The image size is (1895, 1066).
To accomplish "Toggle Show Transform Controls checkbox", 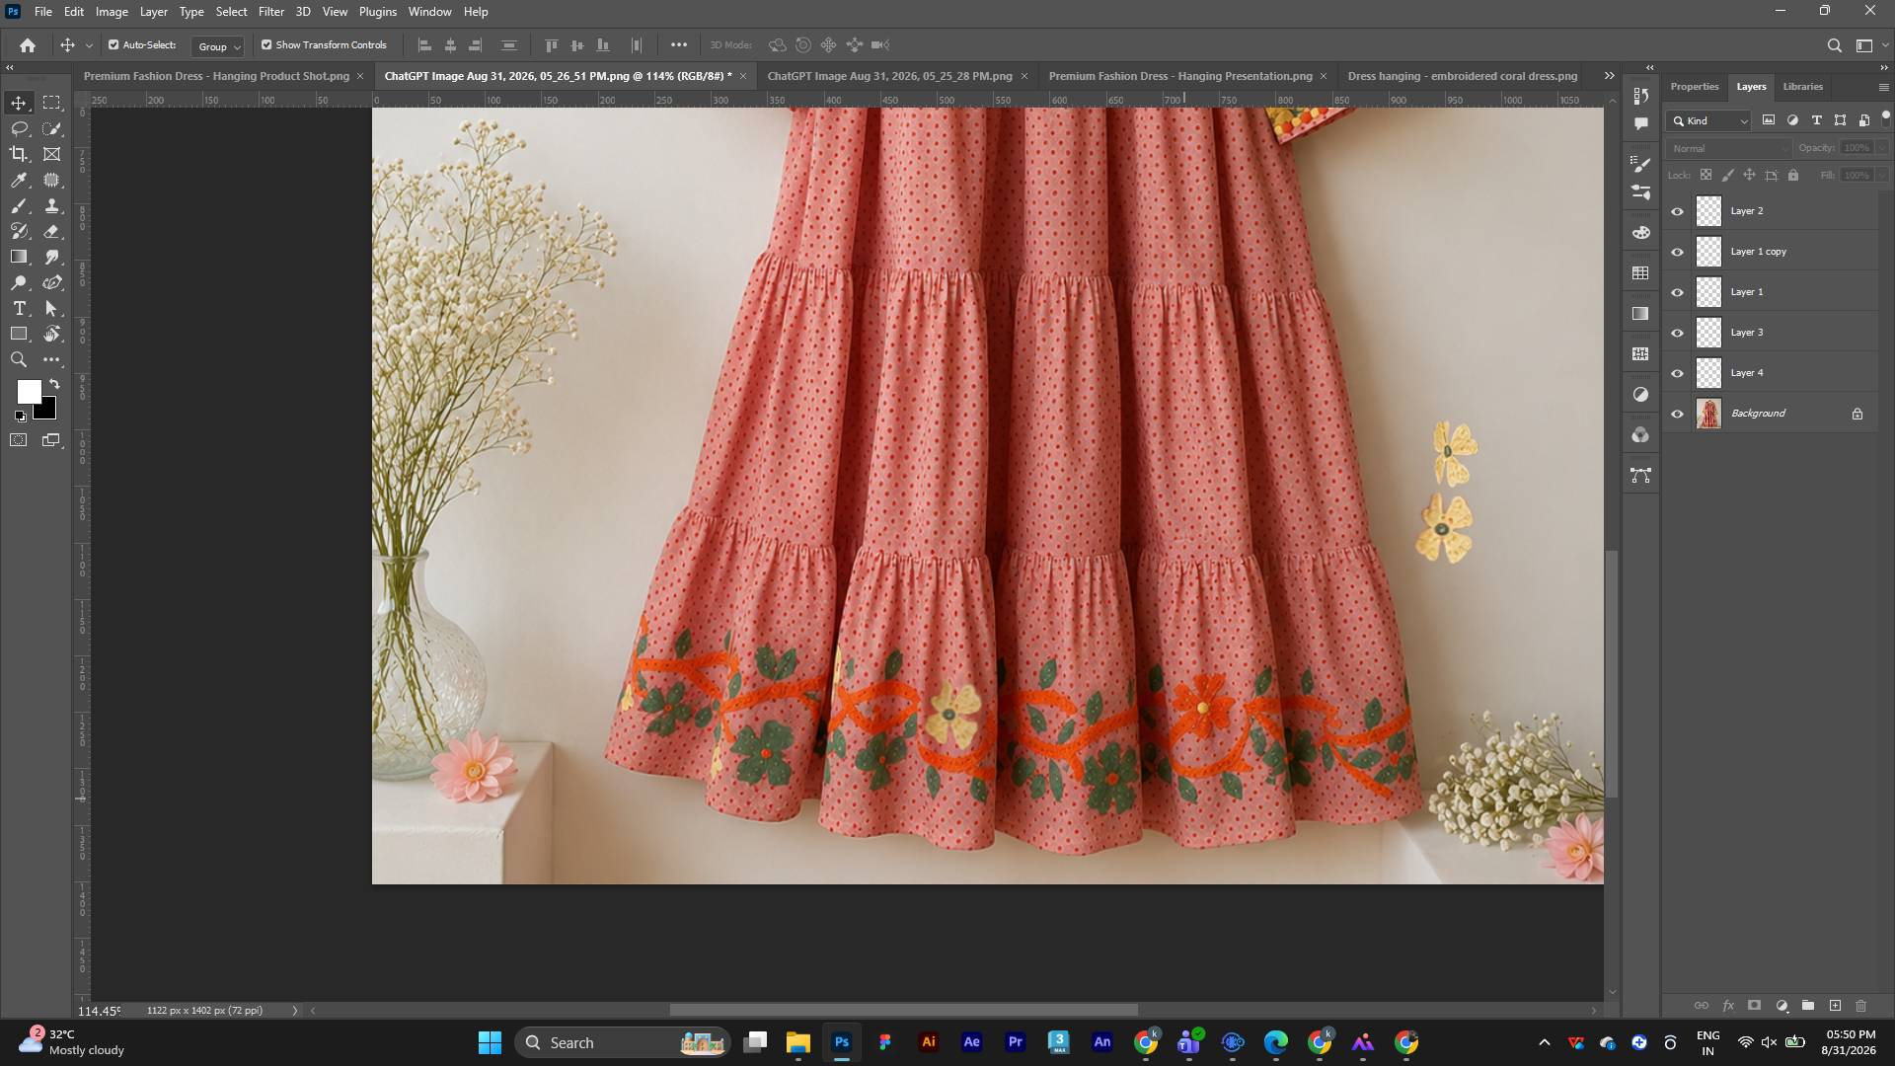I will point(266,44).
